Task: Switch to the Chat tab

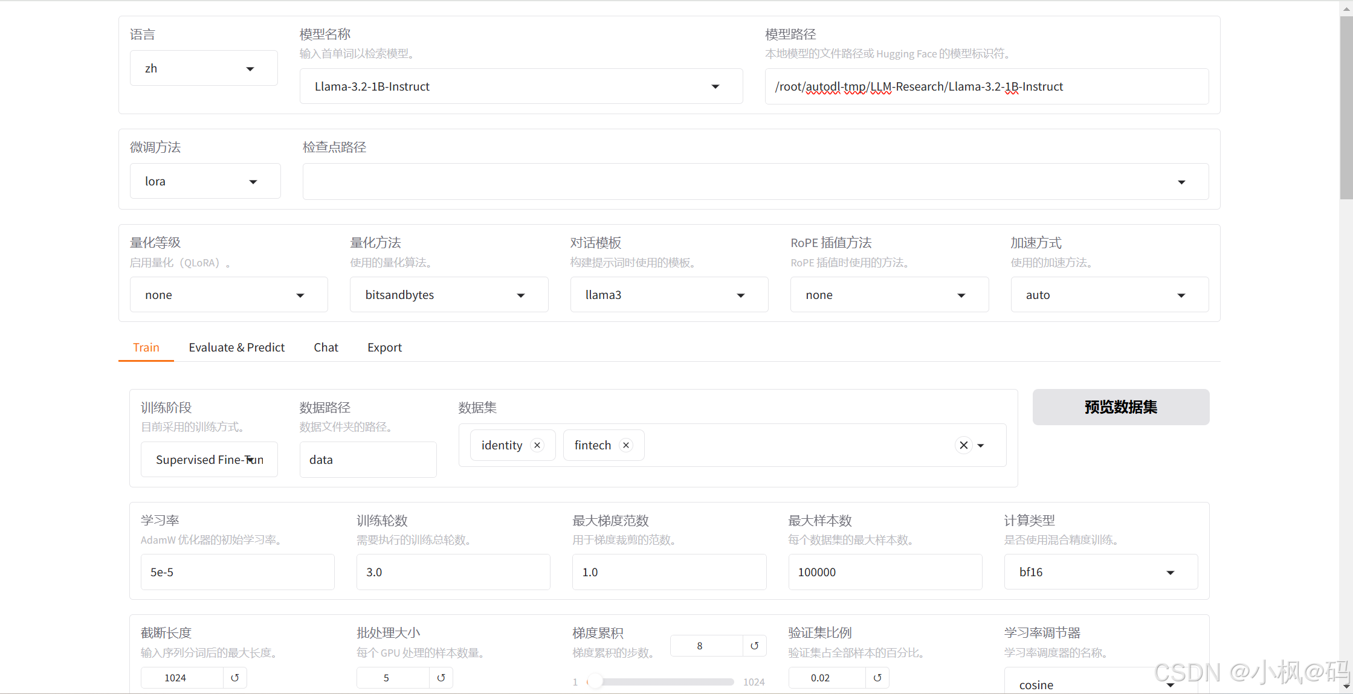Action: 326,347
